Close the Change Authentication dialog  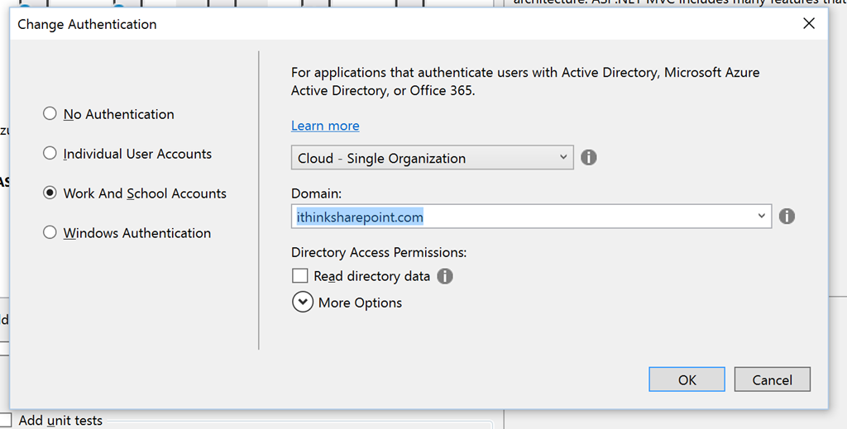[809, 24]
